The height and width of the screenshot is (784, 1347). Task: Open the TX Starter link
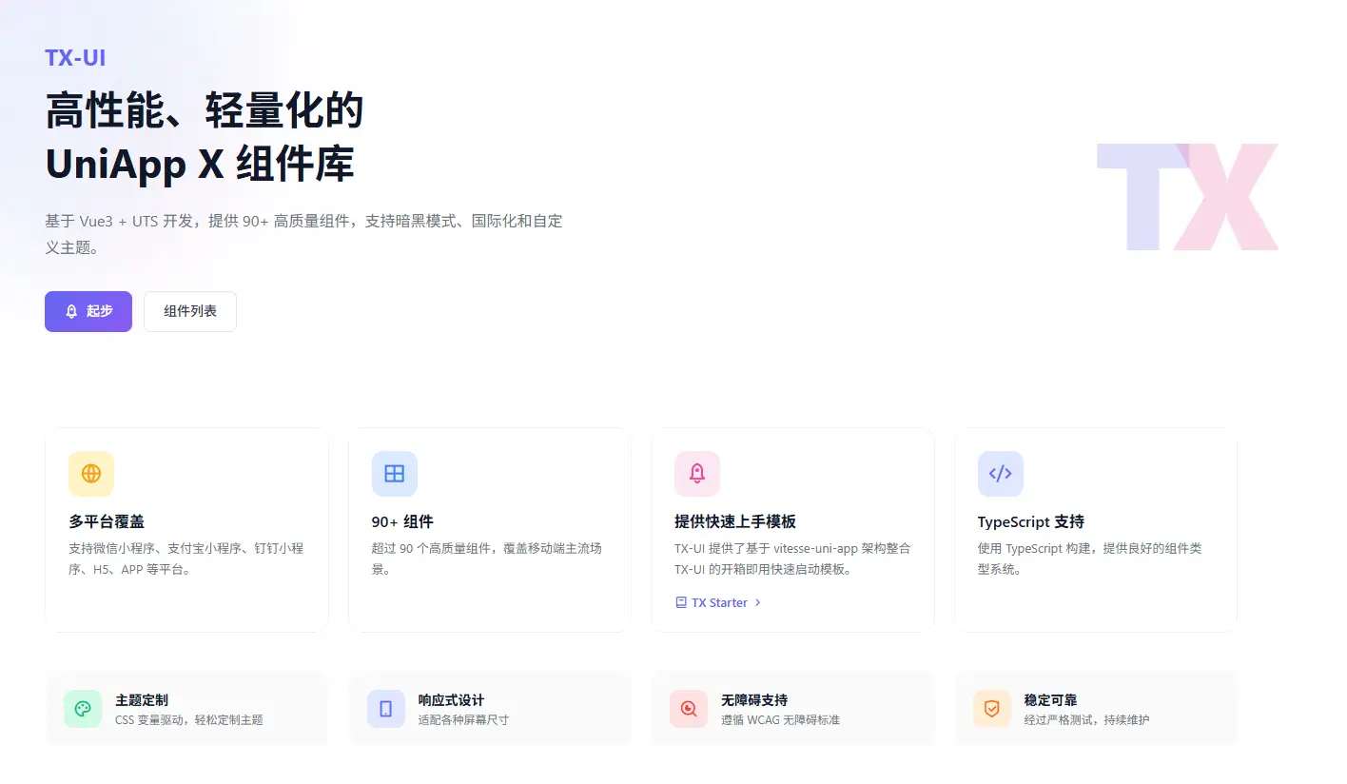[718, 602]
